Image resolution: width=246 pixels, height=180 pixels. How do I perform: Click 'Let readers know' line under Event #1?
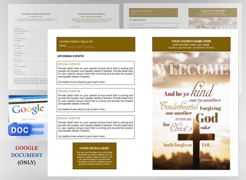coord(81,82)
